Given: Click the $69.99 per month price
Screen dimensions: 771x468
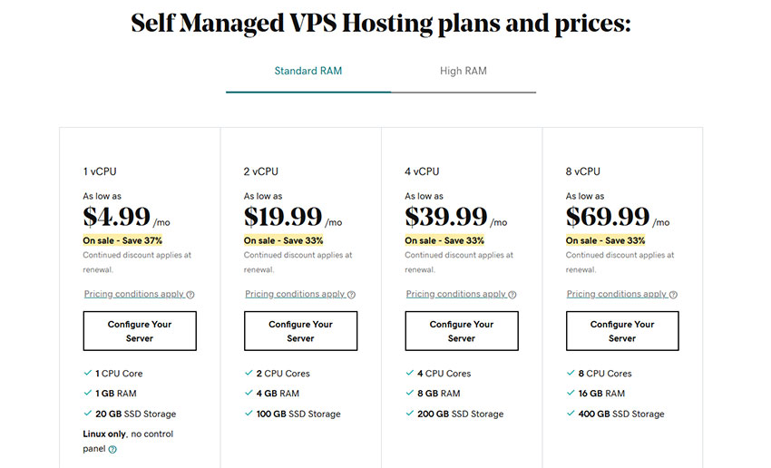Looking at the screenshot, I should 618,217.
